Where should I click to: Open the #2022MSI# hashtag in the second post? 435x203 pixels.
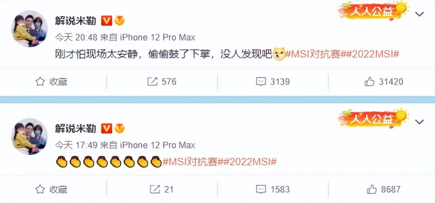coord(248,162)
